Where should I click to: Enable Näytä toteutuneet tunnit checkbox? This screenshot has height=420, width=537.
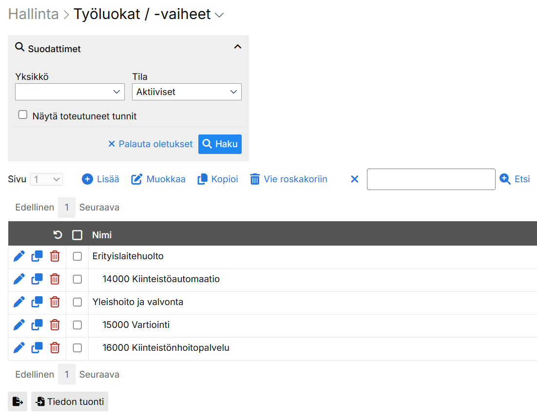point(23,115)
